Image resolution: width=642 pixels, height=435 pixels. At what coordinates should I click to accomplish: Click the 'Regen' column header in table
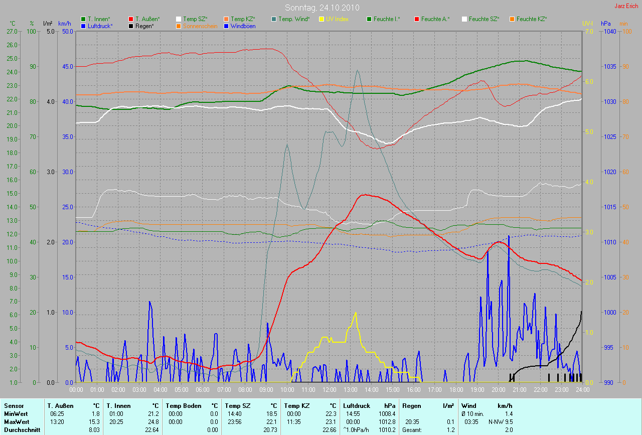[411, 406]
